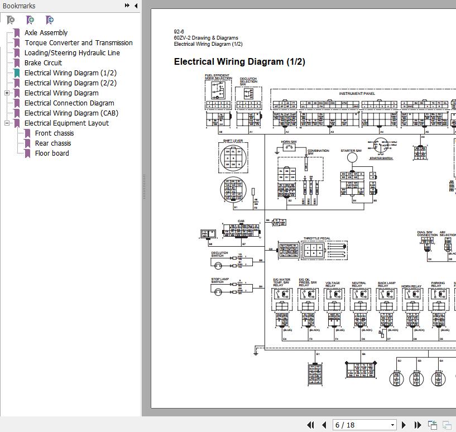Click the add new bookmark icon
The height and width of the screenshot is (432, 456).
pos(30,20)
